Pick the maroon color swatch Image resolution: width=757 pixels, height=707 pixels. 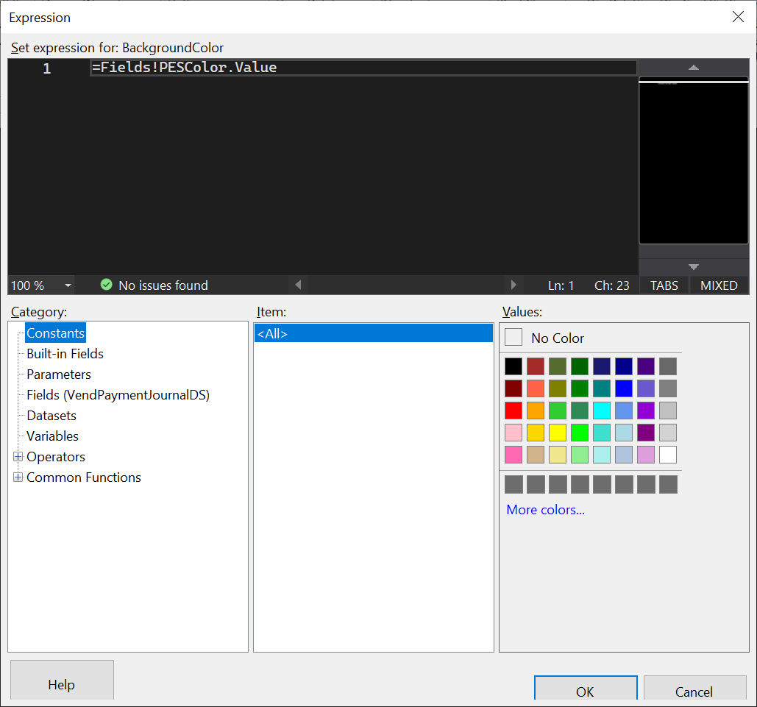click(x=513, y=388)
